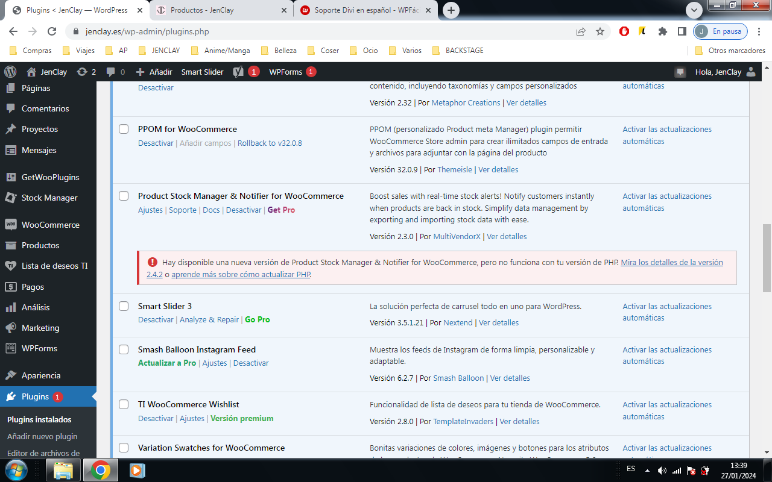772x482 pixels.
Task: Click Rollback to v32.0.8 link
Action: pyautogui.click(x=270, y=143)
